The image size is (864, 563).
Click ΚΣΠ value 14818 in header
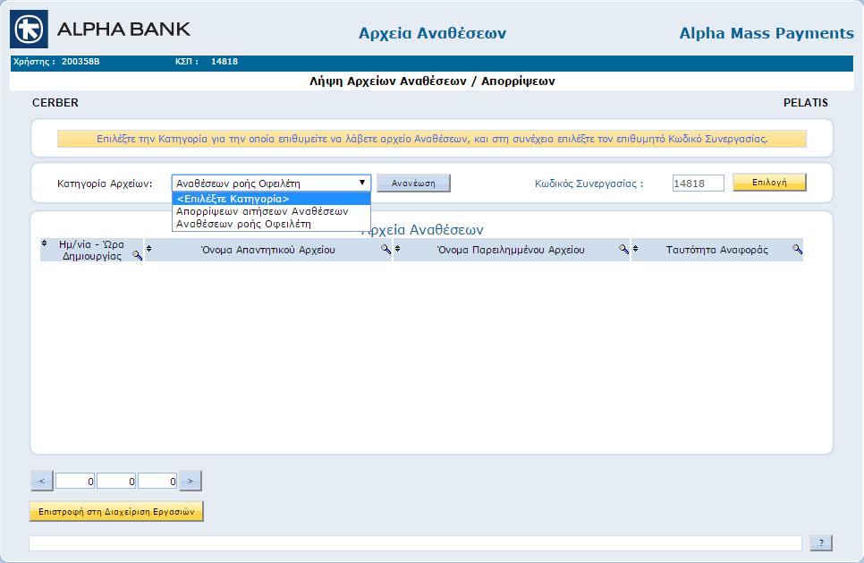(x=224, y=61)
